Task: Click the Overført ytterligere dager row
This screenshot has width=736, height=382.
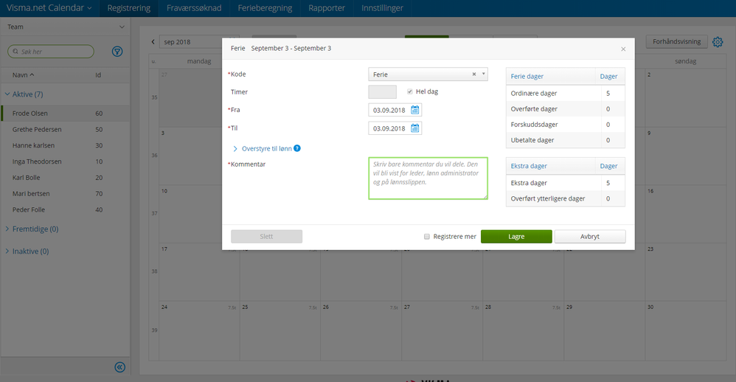Action: pyautogui.click(x=565, y=198)
